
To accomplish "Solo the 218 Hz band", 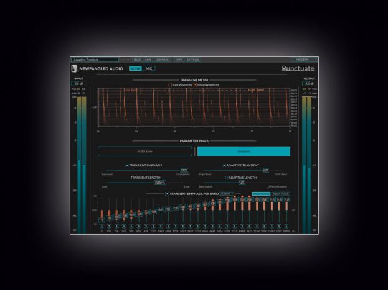I will click(116, 226).
